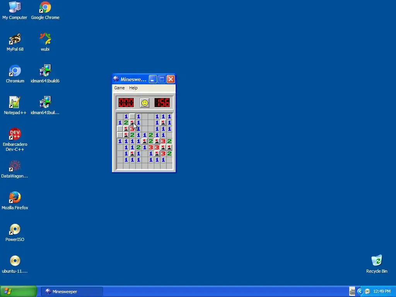Click the disc tray icon beside the clock
The height and width of the screenshot is (297, 396).
(x=367, y=292)
